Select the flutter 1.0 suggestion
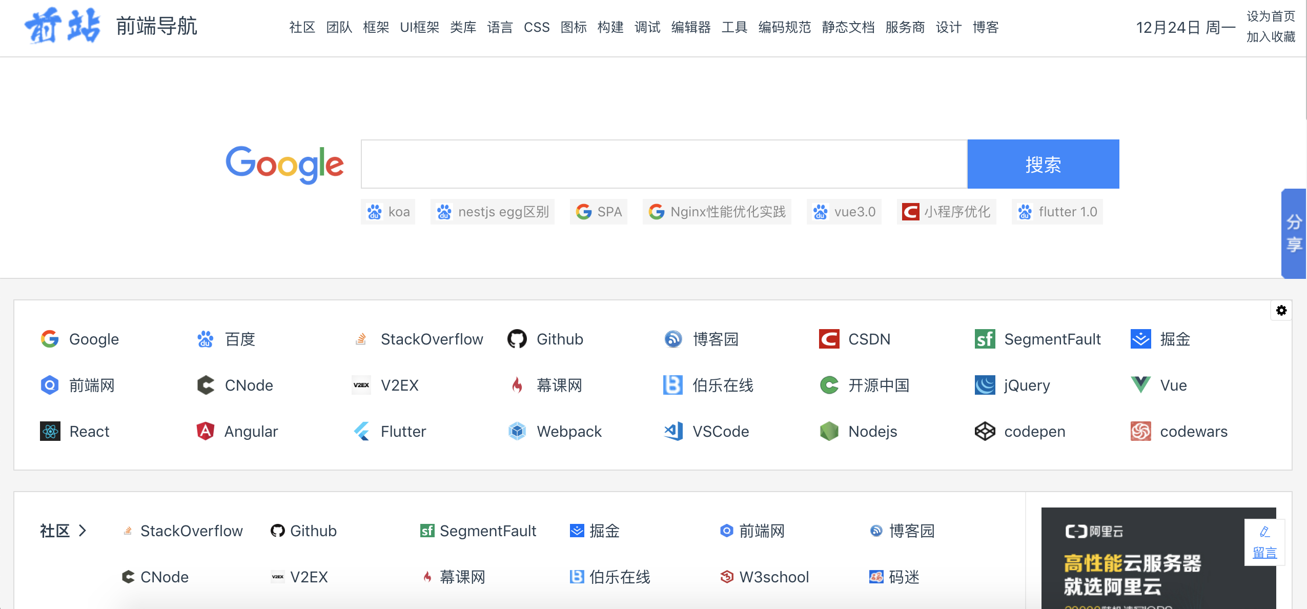 (1057, 212)
